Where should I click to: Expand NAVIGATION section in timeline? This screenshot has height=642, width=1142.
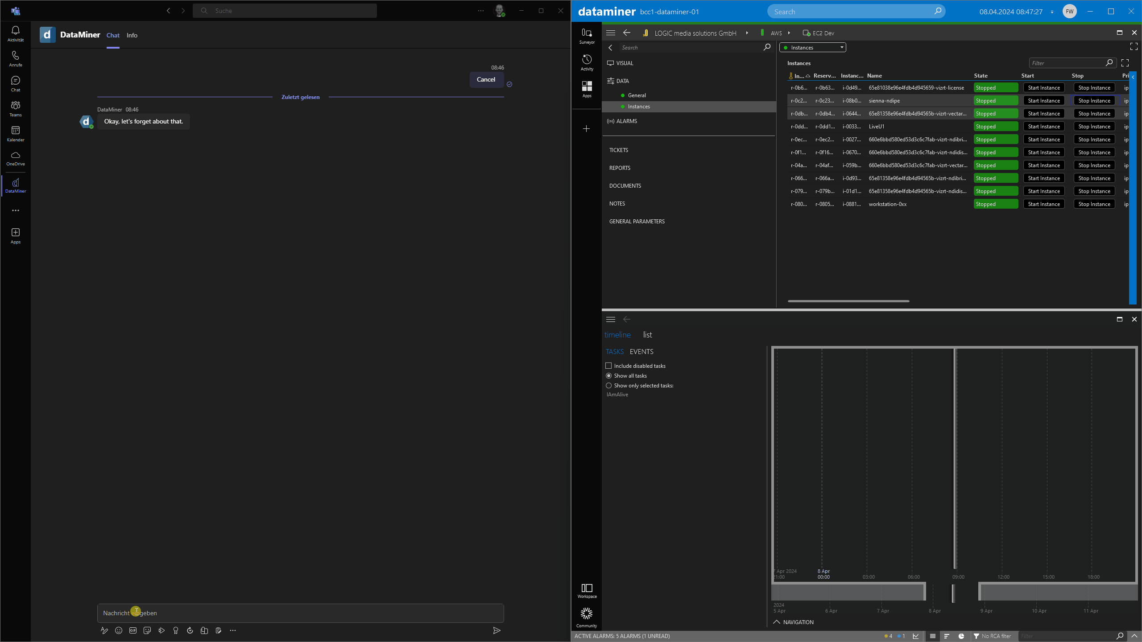point(793,622)
